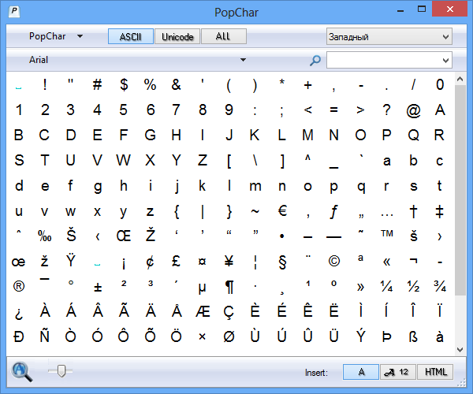Image resolution: width=473 pixels, height=394 pixels.
Task: Click the PopChar app icon in title bar
Action: point(14,12)
